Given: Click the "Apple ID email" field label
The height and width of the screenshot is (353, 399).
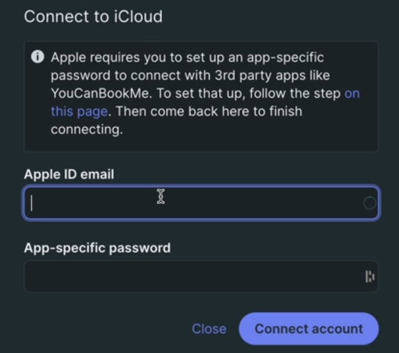Looking at the screenshot, I should pos(69,174).
